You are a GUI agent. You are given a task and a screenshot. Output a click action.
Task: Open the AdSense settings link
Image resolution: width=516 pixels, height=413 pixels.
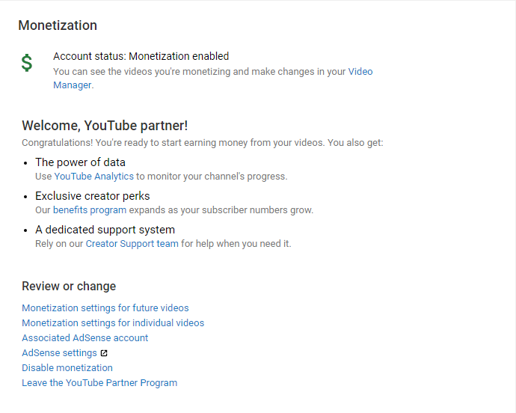[59, 352]
